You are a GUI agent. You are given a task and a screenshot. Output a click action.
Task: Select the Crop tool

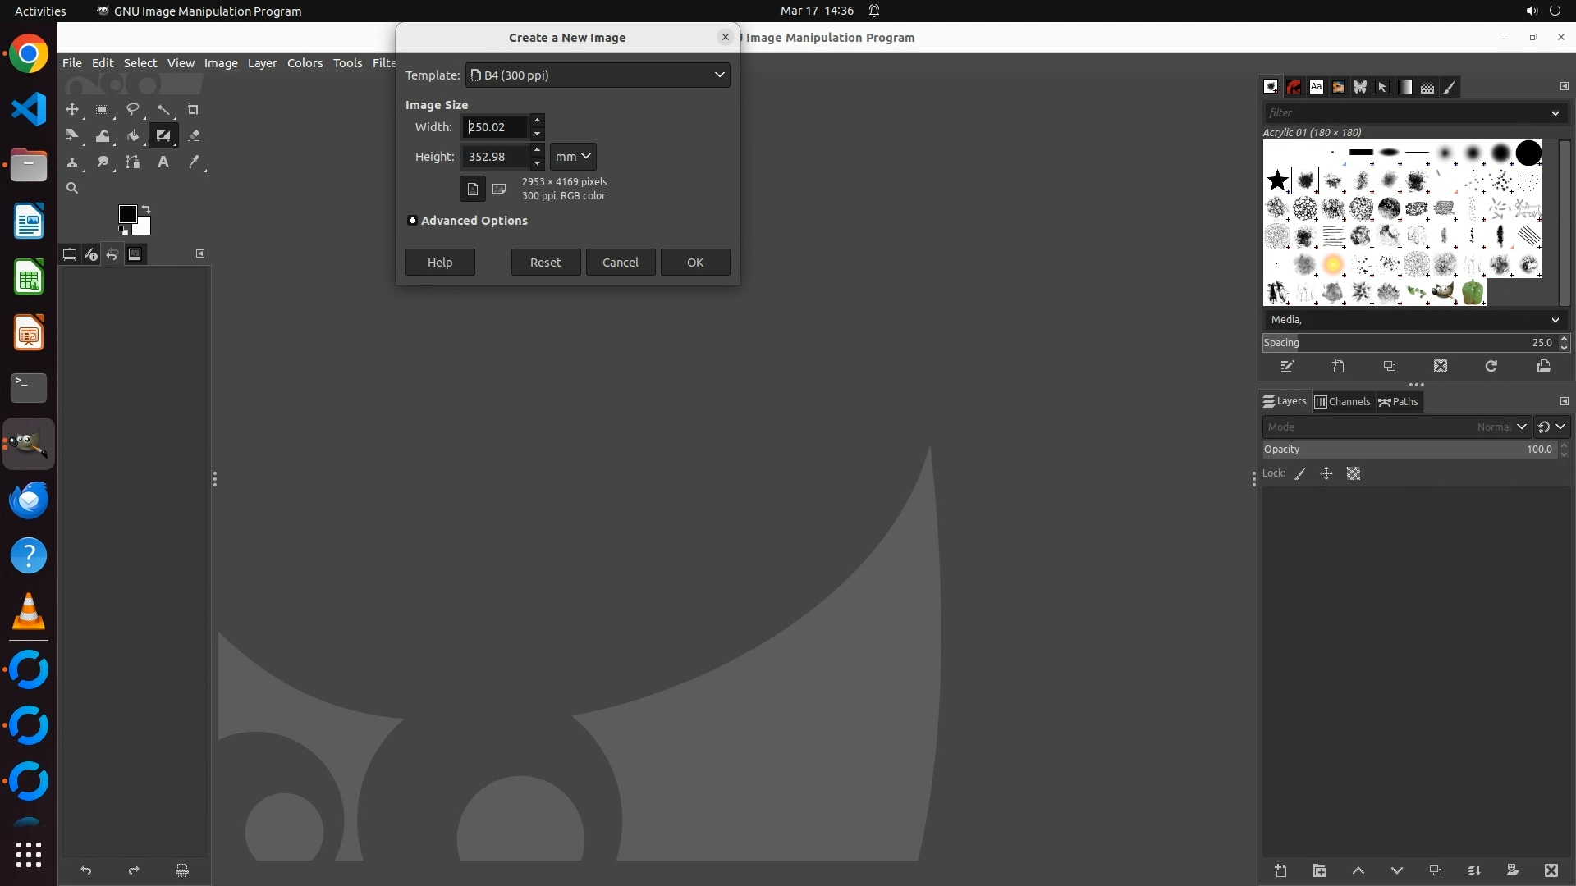pyautogui.click(x=194, y=110)
